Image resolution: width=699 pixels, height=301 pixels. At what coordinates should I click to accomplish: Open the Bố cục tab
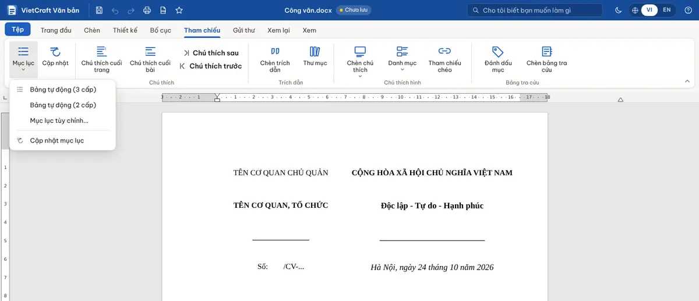click(x=161, y=30)
